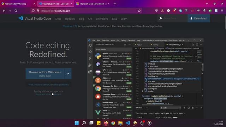The width and height of the screenshot is (226, 127).
Task: Open the tracking protection shield in address bar
Action: point(33,11)
